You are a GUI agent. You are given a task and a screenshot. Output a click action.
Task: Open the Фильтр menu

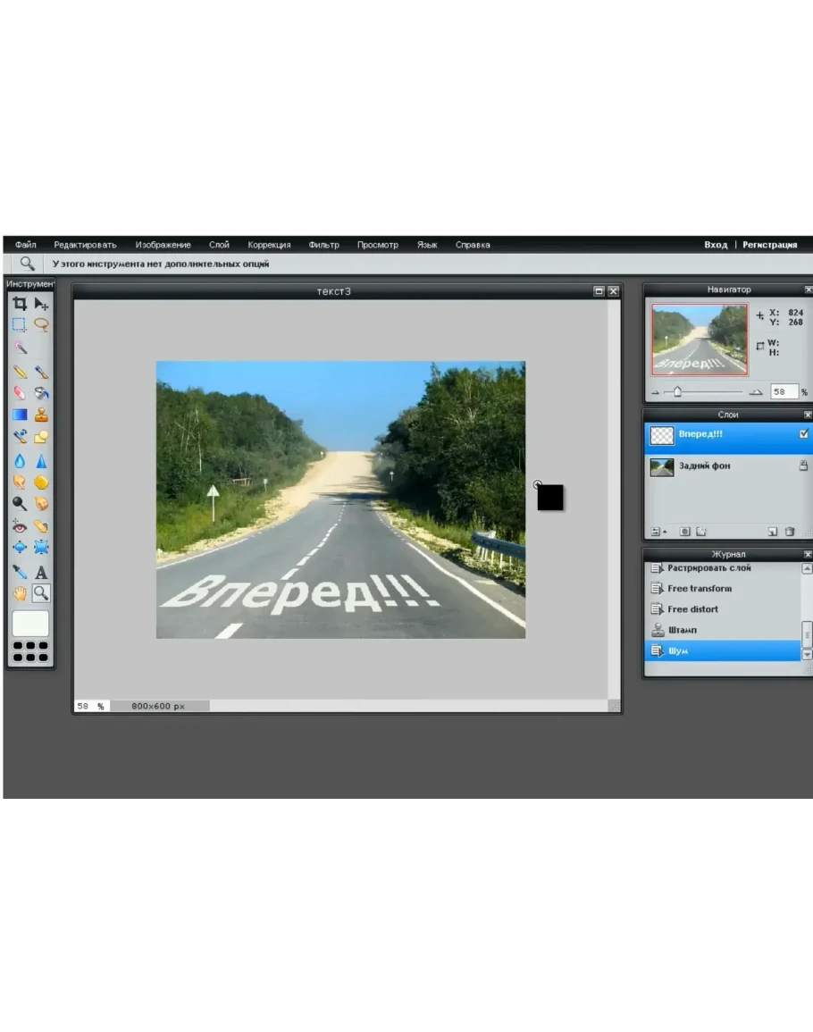tap(323, 245)
